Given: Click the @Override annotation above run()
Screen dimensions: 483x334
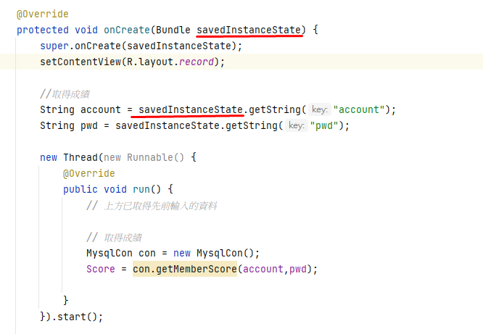Looking at the screenshot, I should 89,174.
